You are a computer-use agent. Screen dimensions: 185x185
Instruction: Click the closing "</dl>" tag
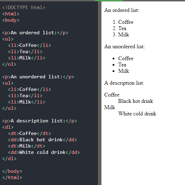[9, 159]
